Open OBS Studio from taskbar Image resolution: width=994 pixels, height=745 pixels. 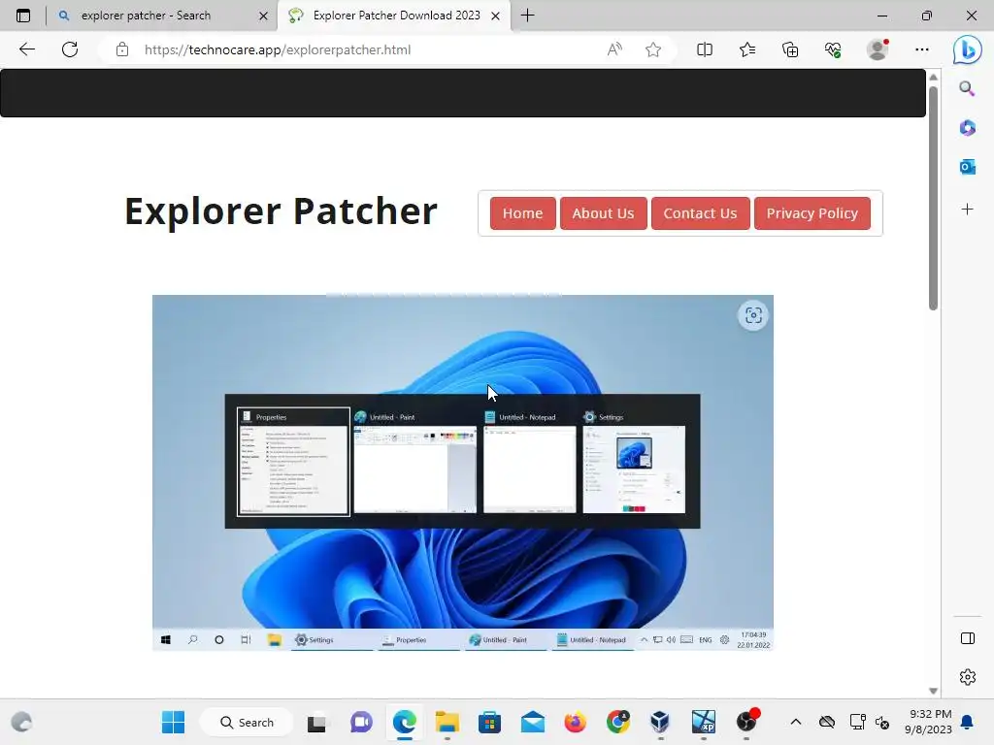pos(746,722)
